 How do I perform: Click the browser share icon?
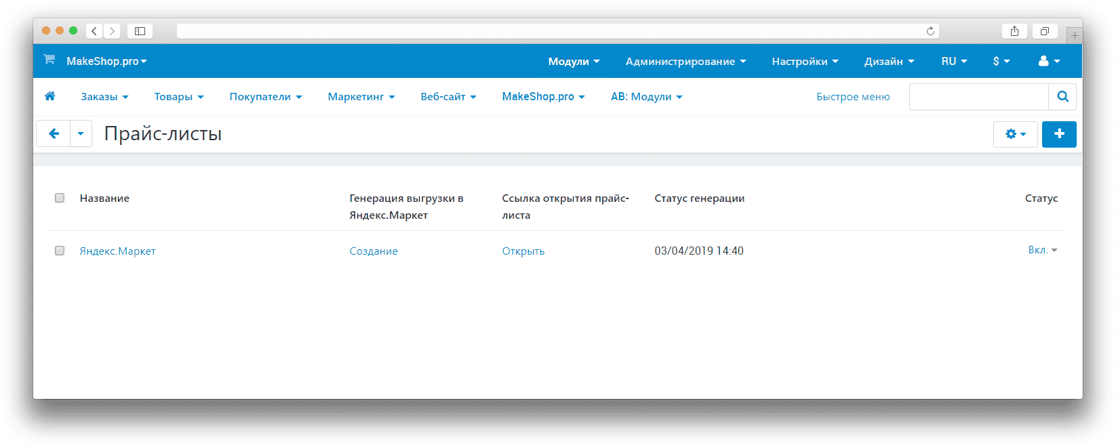[x=1014, y=31]
